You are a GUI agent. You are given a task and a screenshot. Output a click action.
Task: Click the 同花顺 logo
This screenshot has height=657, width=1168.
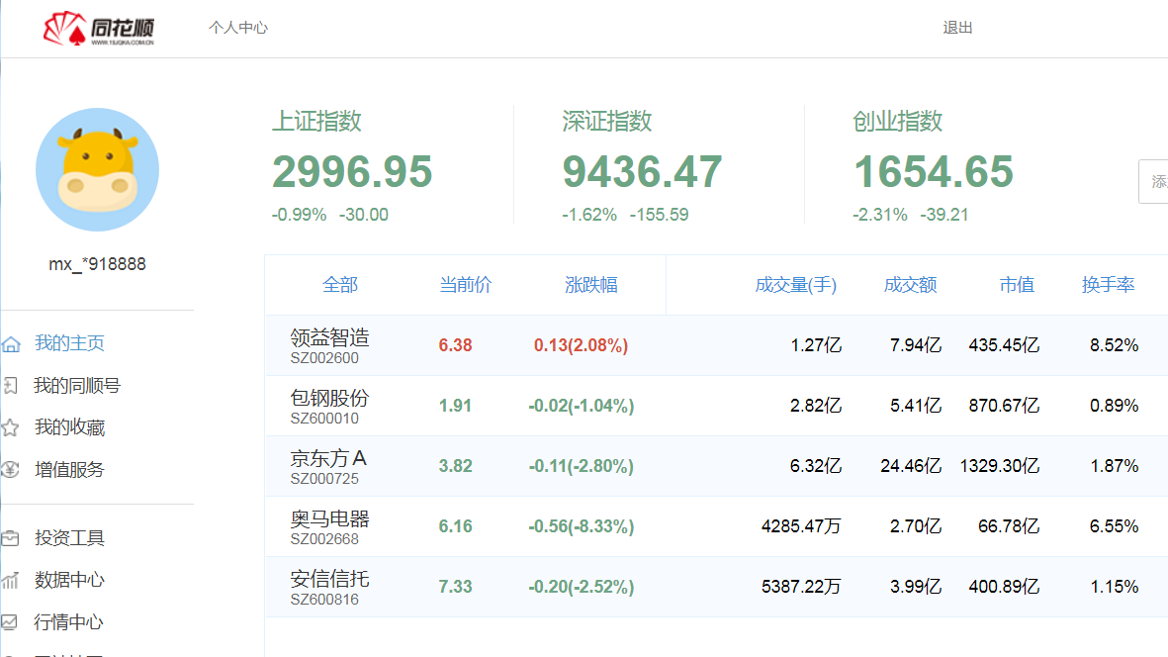click(98, 29)
